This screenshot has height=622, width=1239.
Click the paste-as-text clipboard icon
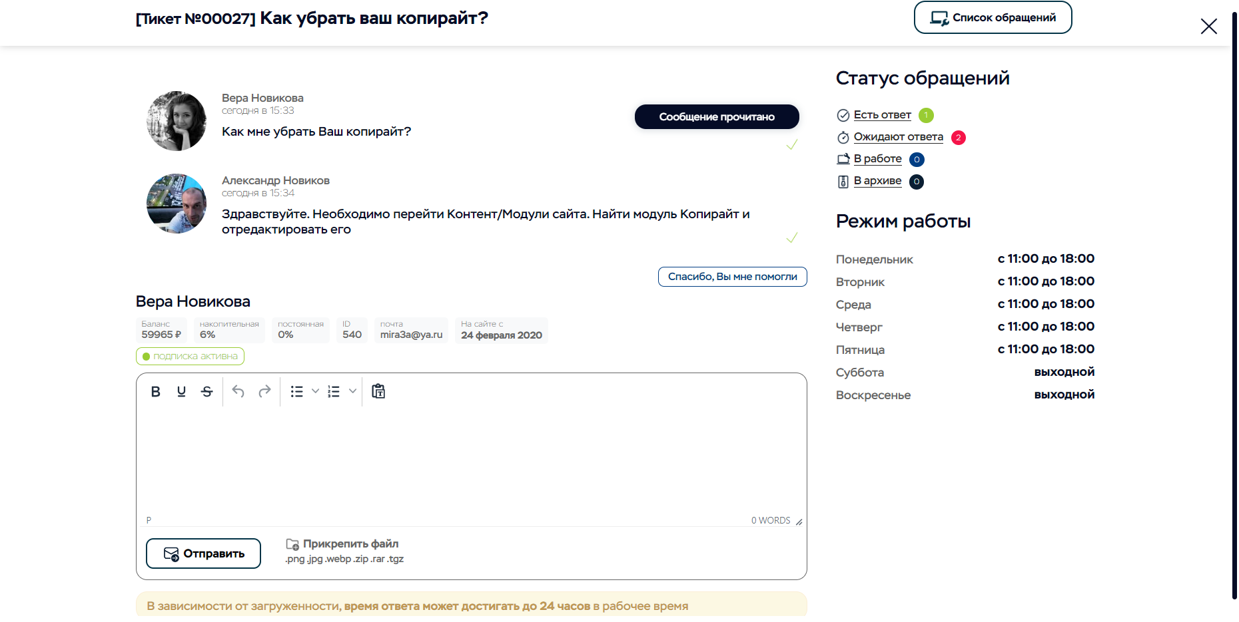(x=378, y=392)
